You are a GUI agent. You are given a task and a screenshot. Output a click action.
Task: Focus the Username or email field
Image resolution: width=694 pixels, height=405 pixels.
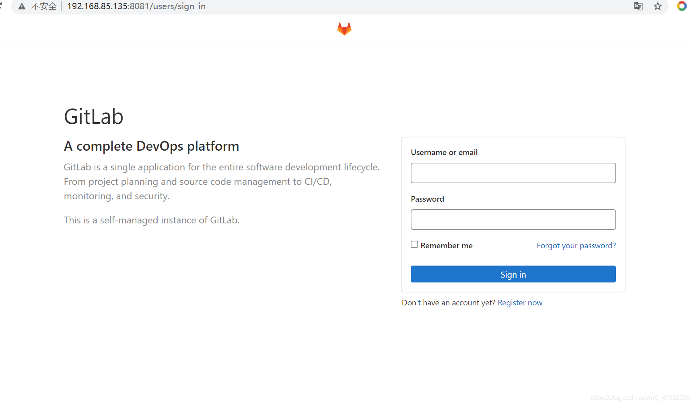coord(513,173)
